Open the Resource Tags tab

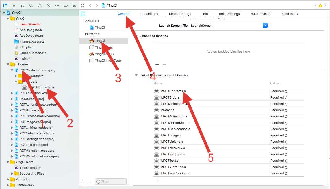coord(180,14)
